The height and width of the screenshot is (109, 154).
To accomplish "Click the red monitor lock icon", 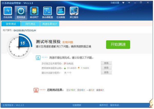I will [36, 90].
